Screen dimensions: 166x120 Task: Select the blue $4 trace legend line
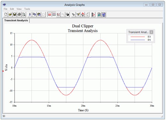pyautogui.click(x=138, y=40)
